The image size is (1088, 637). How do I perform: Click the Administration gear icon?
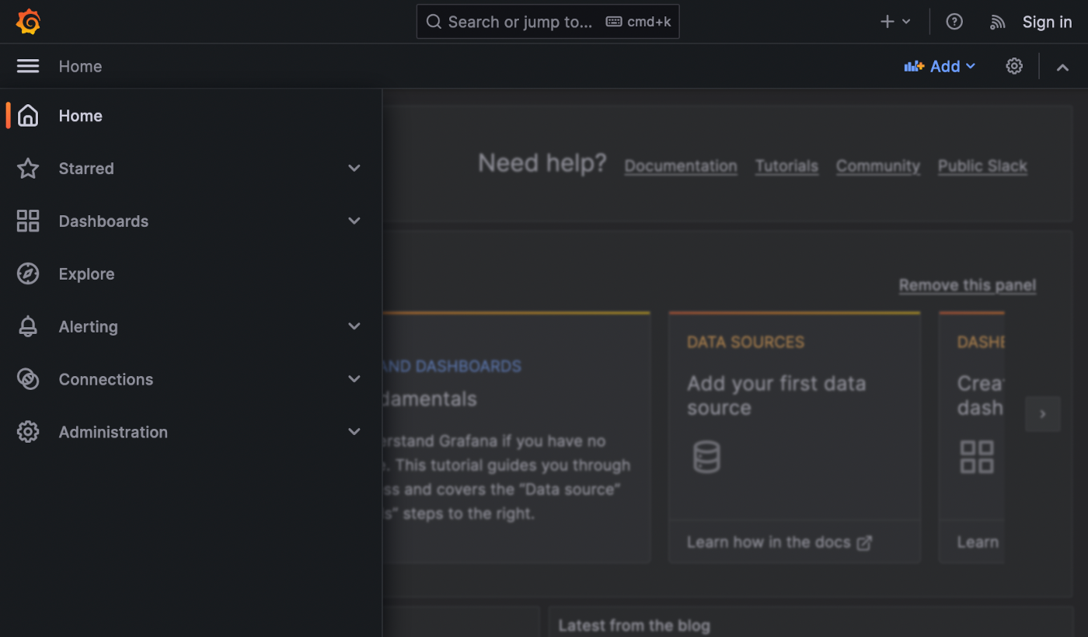click(x=28, y=432)
